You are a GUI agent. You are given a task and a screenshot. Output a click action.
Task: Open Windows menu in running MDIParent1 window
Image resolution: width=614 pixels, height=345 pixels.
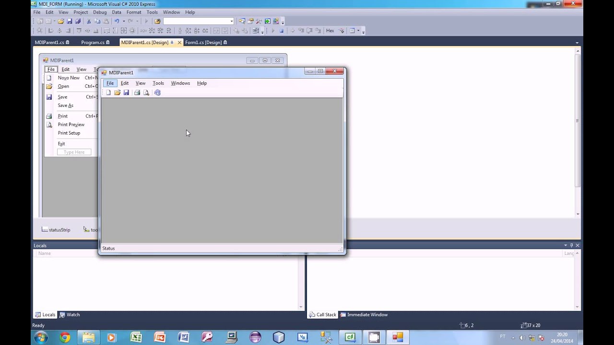click(x=180, y=83)
